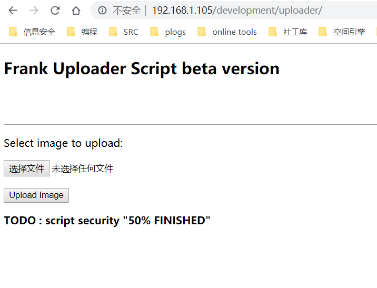The height and width of the screenshot is (288, 377).
Task: Click the Upload Image button
Action: [36, 195]
